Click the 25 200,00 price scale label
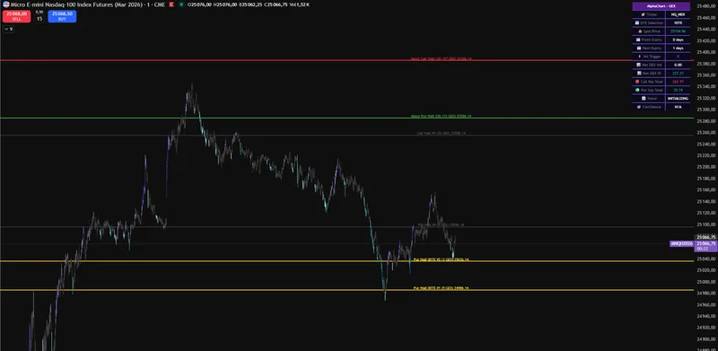This screenshot has width=718, height=351. pyautogui.click(x=706, y=167)
